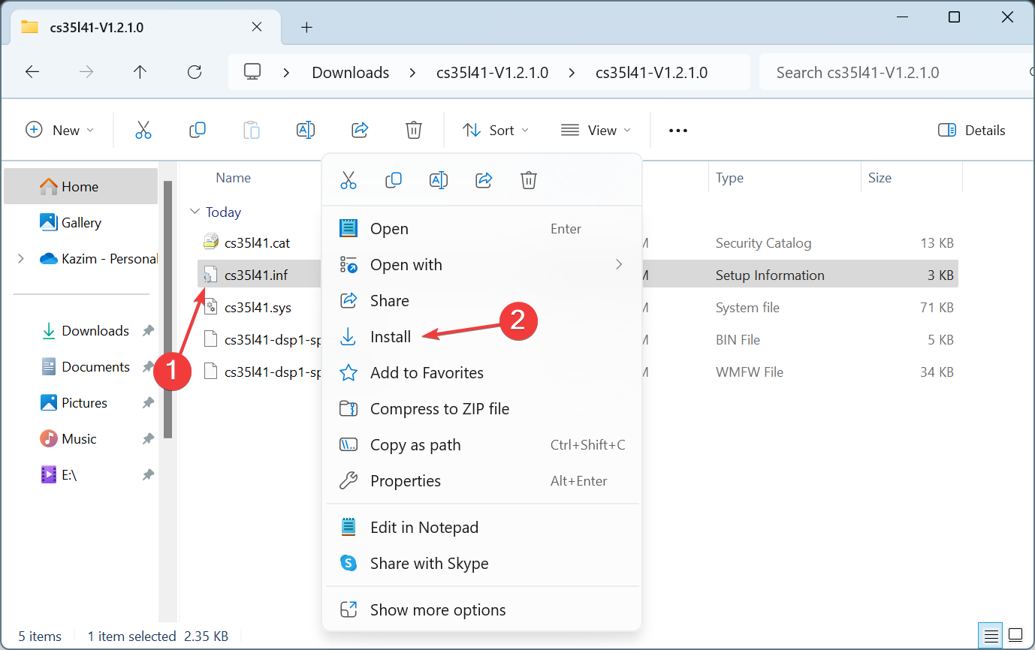Screen dimensions: 1035x650
Task: Select the cs35l41.sys file
Action: tap(258, 307)
